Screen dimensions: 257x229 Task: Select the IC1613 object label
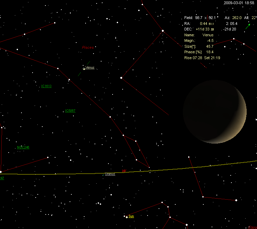[x=46, y=86]
